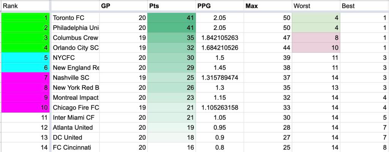
Task: Click Orlando City's PPG value 1.684210526
Action: click(x=219, y=48)
